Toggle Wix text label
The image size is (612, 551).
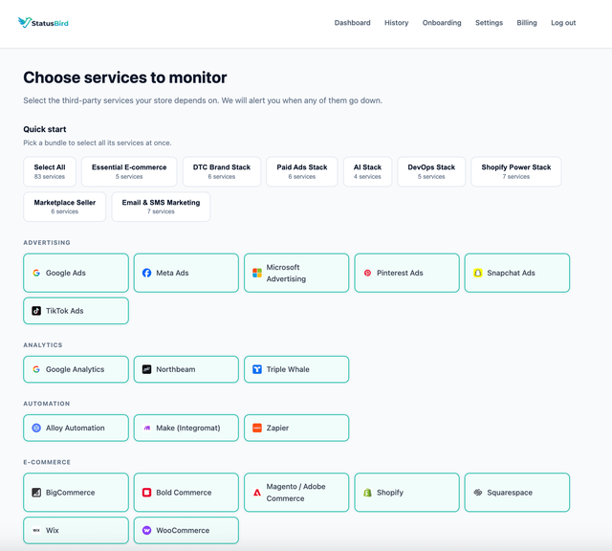[x=53, y=530]
